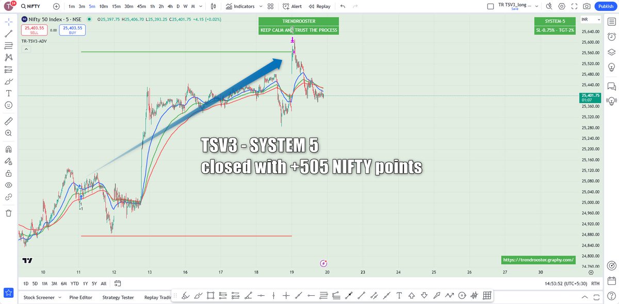Open the object tree layers panel
The image size is (619, 304).
pos(611,52)
